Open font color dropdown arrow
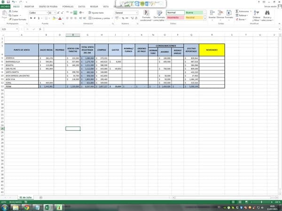This screenshot has width=282, height=211. point(63,18)
